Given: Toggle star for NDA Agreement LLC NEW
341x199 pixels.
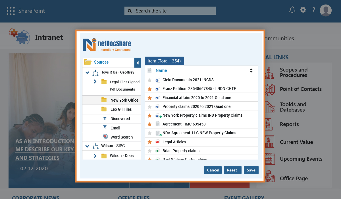Looking at the screenshot, I should (x=150, y=133).
